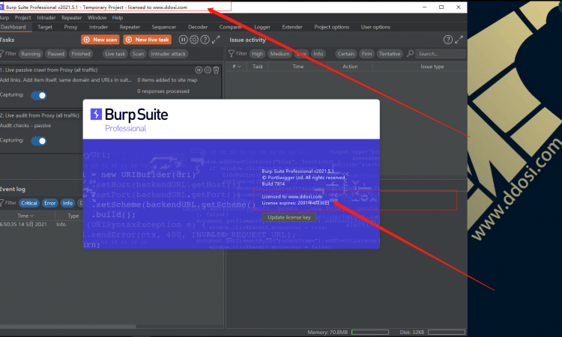Click the Action column header
The image size is (562, 337).
tap(350, 67)
